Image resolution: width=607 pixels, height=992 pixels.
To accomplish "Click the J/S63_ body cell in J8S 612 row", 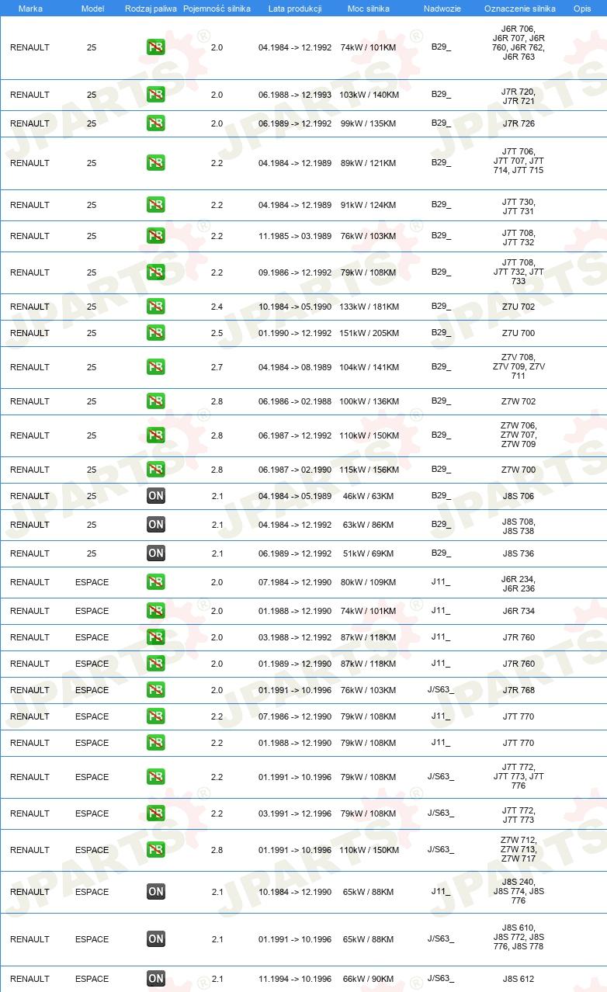I will coord(441,978).
